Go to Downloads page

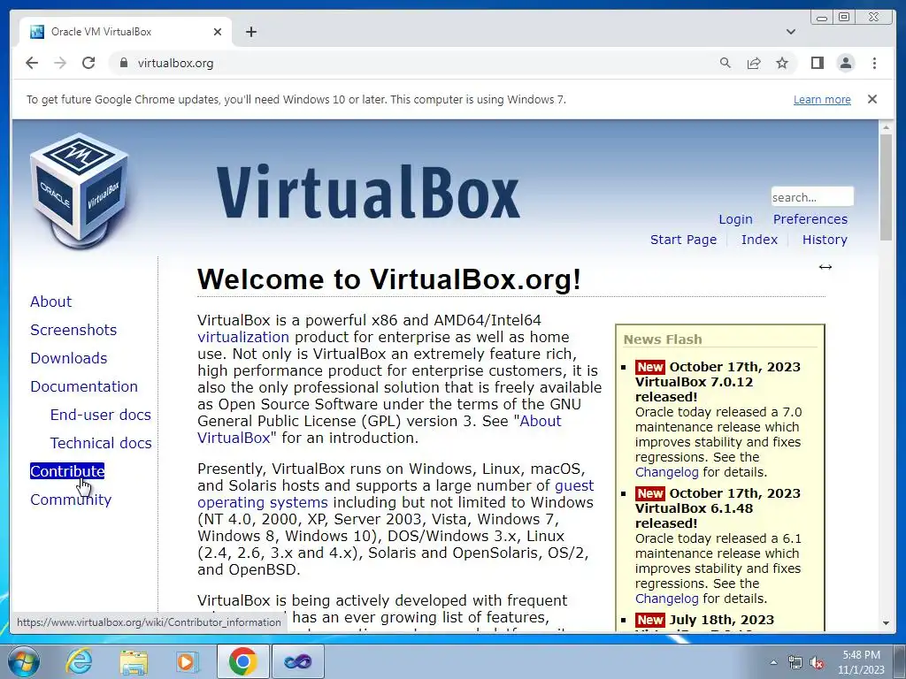pos(69,358)
